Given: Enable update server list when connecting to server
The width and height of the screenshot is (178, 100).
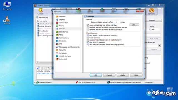Looking at the screenshot, I should 88,27.
